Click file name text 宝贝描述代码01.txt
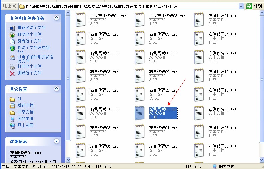Viewport: 264px width, 169px height. click(108, 16)
